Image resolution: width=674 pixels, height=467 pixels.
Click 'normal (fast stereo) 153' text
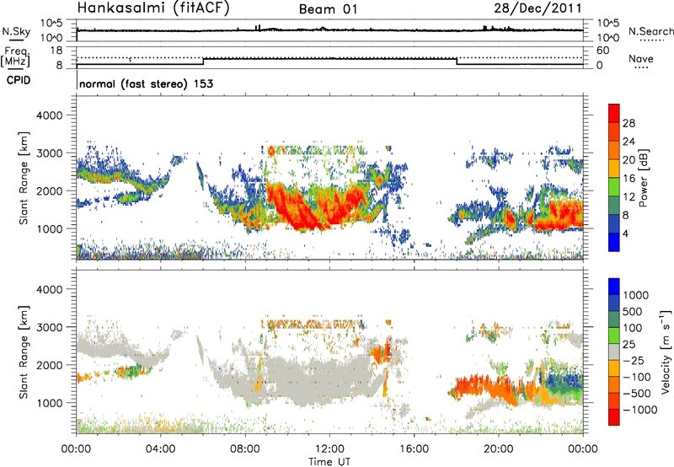point(146,83)
